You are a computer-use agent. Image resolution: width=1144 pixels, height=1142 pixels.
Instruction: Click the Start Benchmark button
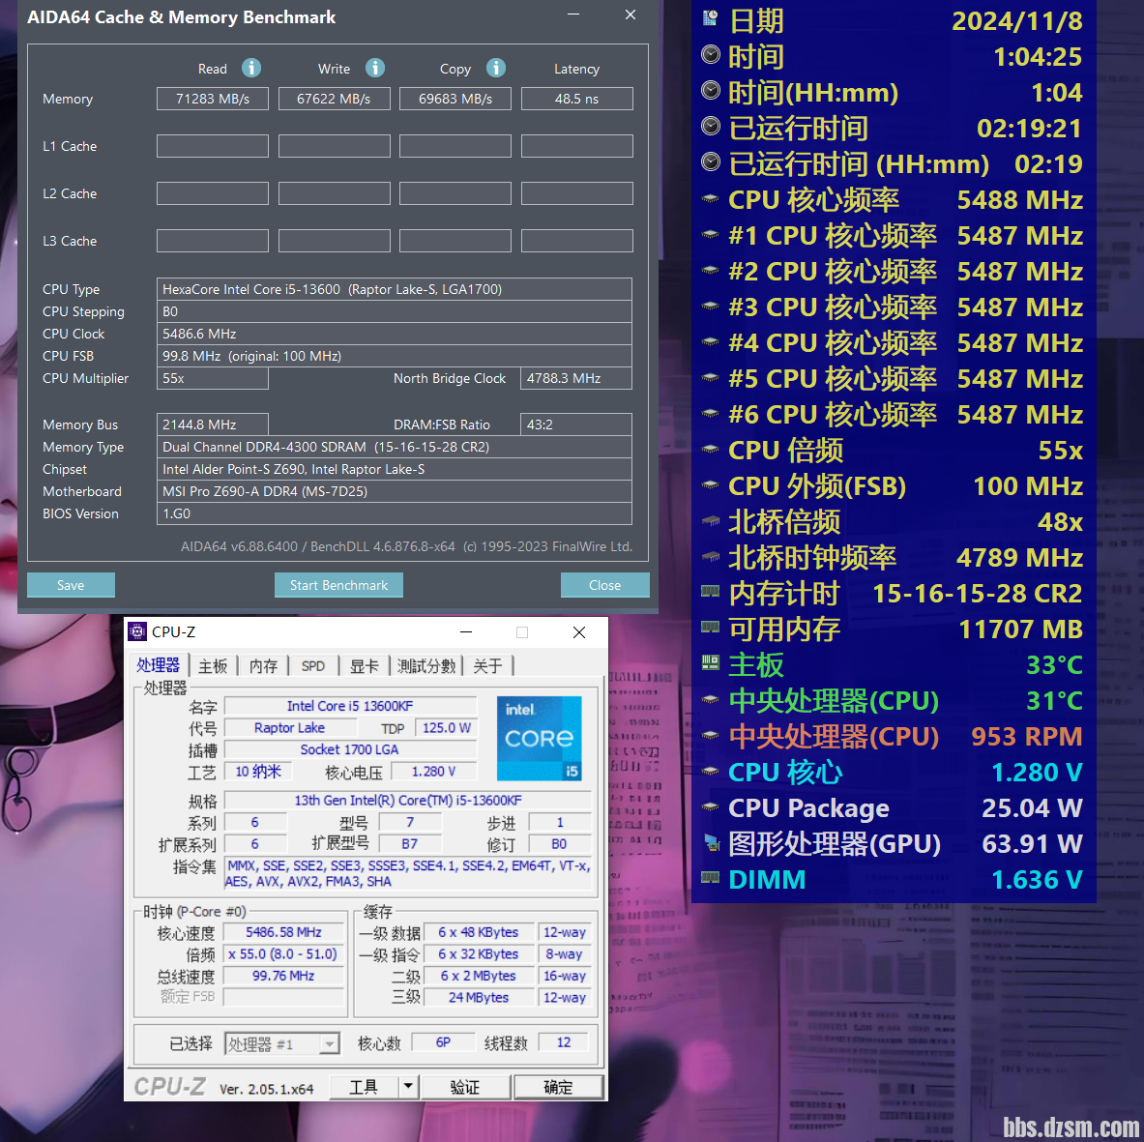[x=338, y=585]
